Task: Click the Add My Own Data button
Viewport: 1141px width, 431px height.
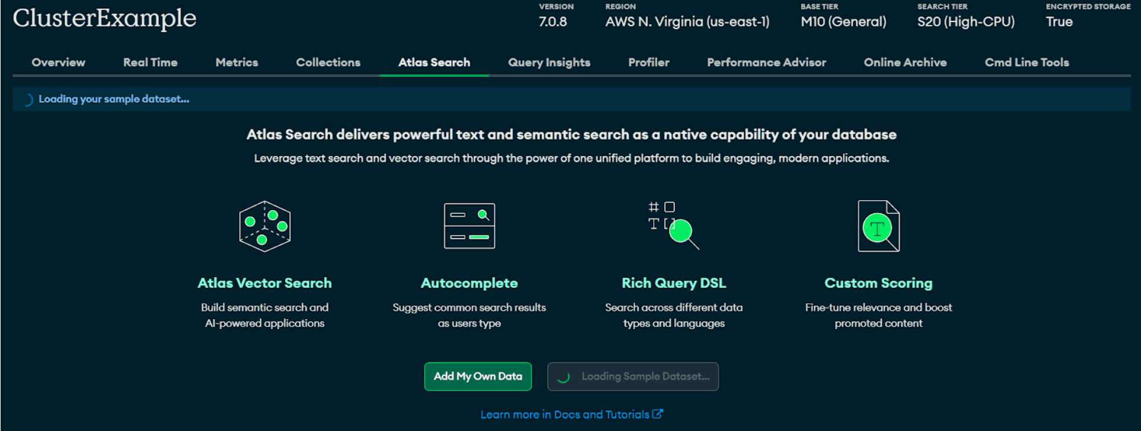Action: pyautogui.click(x=477, y=377)
